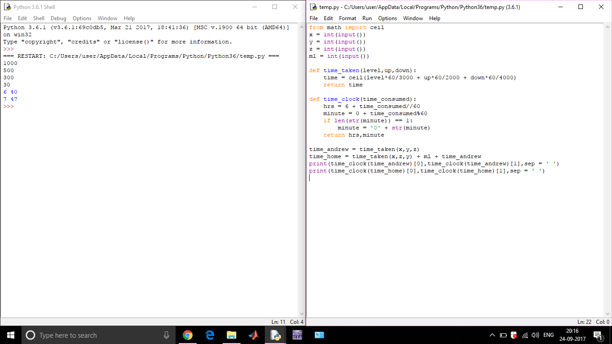Open Google Chrome from taskbar

(188, 335)
